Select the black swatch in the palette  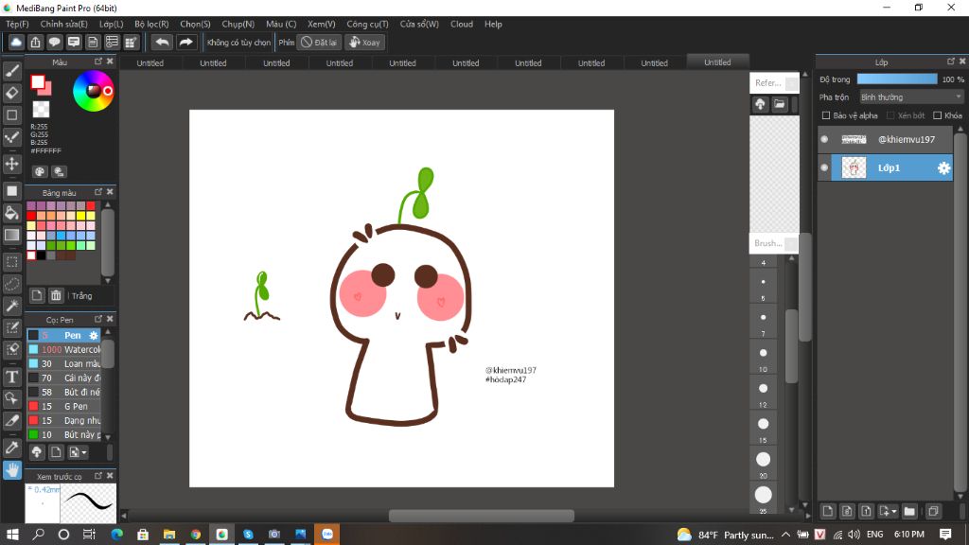point(41,255)
